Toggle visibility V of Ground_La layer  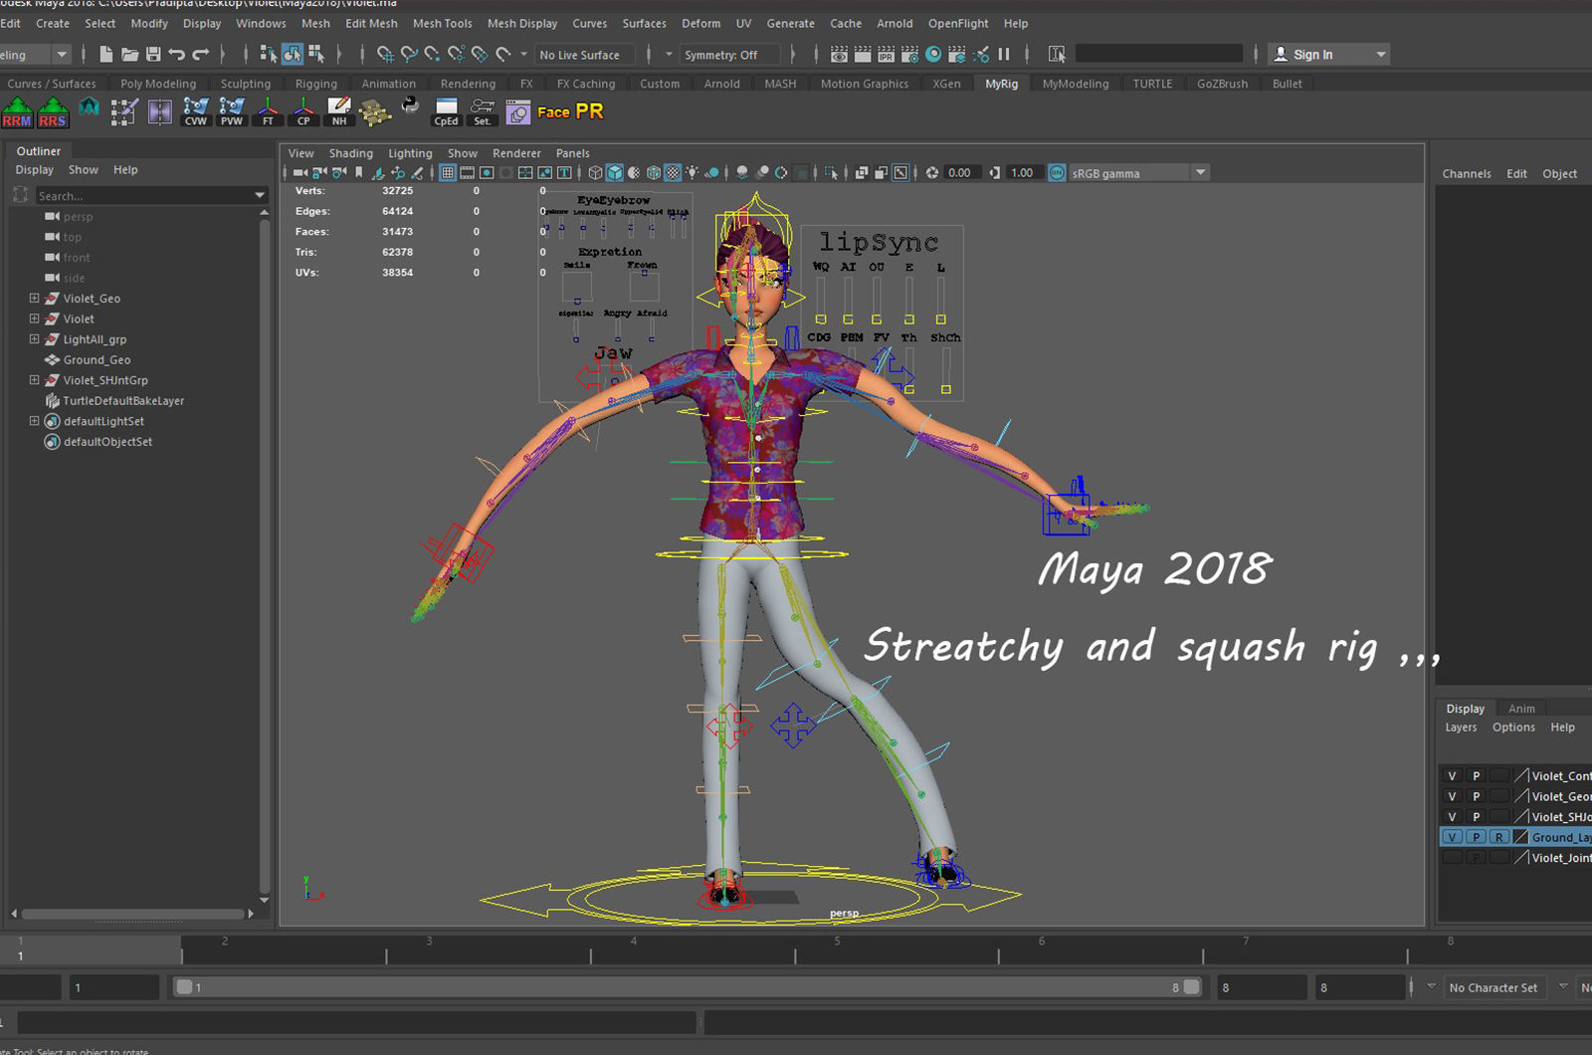[1453, 837]
